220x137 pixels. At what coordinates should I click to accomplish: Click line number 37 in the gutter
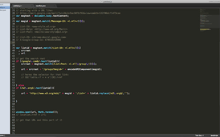pyautogui.click(x=13, y=42)
